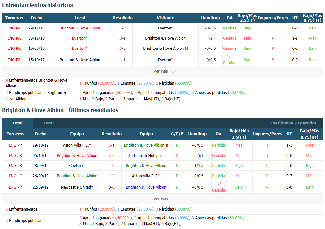Viewport: 325px width, 229px height.
Task: Click the 2-1 result on 19/10/19
Action: [x=111, y=145]
